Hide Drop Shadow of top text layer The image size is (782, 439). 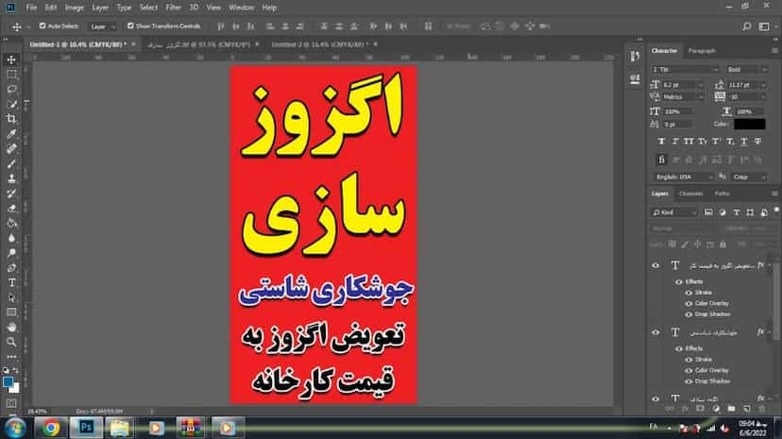(x=688, y=315)
